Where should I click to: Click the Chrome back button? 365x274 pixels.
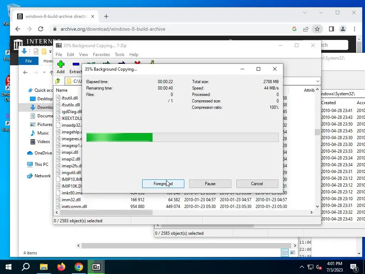coord(18,29)
